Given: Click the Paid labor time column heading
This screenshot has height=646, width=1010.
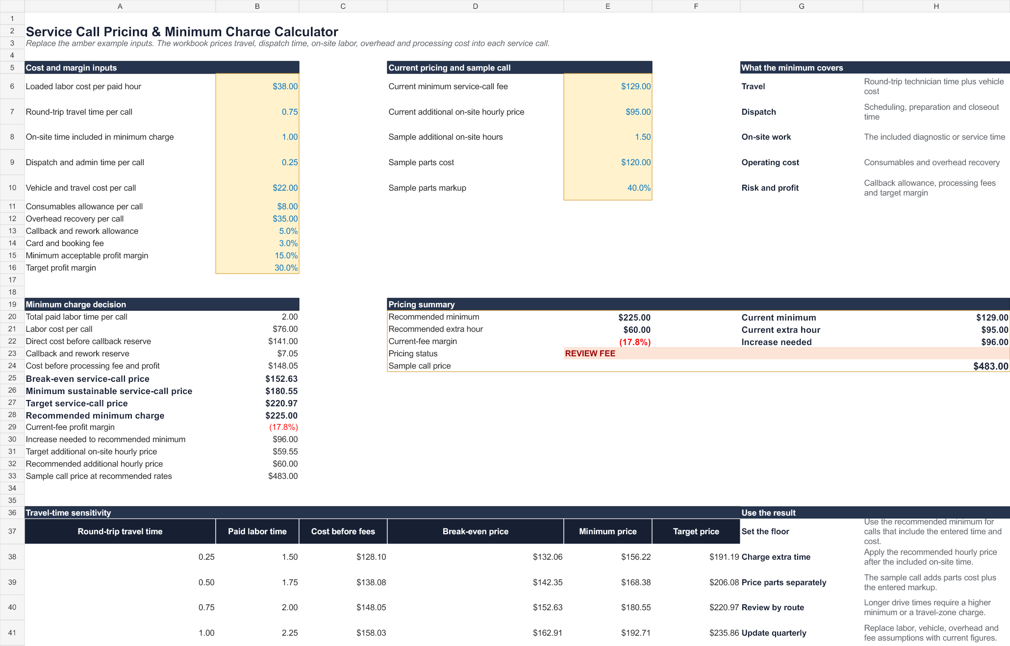Looking at the screenshot, I should click(x=257, y=531).
